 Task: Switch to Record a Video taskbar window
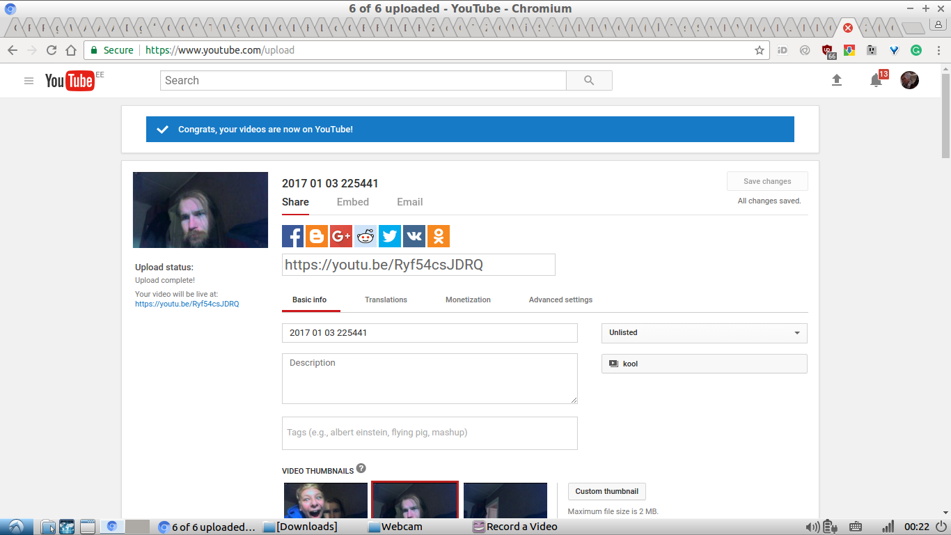(515, 527)
